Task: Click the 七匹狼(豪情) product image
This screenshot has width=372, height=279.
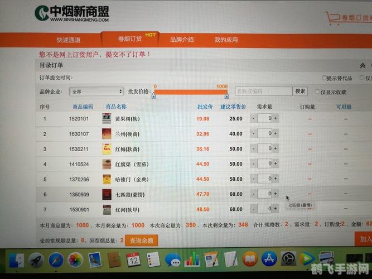Action: [x=107, y=195]
